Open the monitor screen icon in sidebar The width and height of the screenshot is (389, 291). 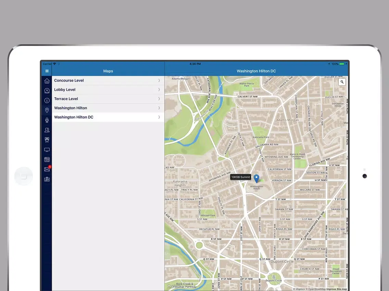point(47,150)
